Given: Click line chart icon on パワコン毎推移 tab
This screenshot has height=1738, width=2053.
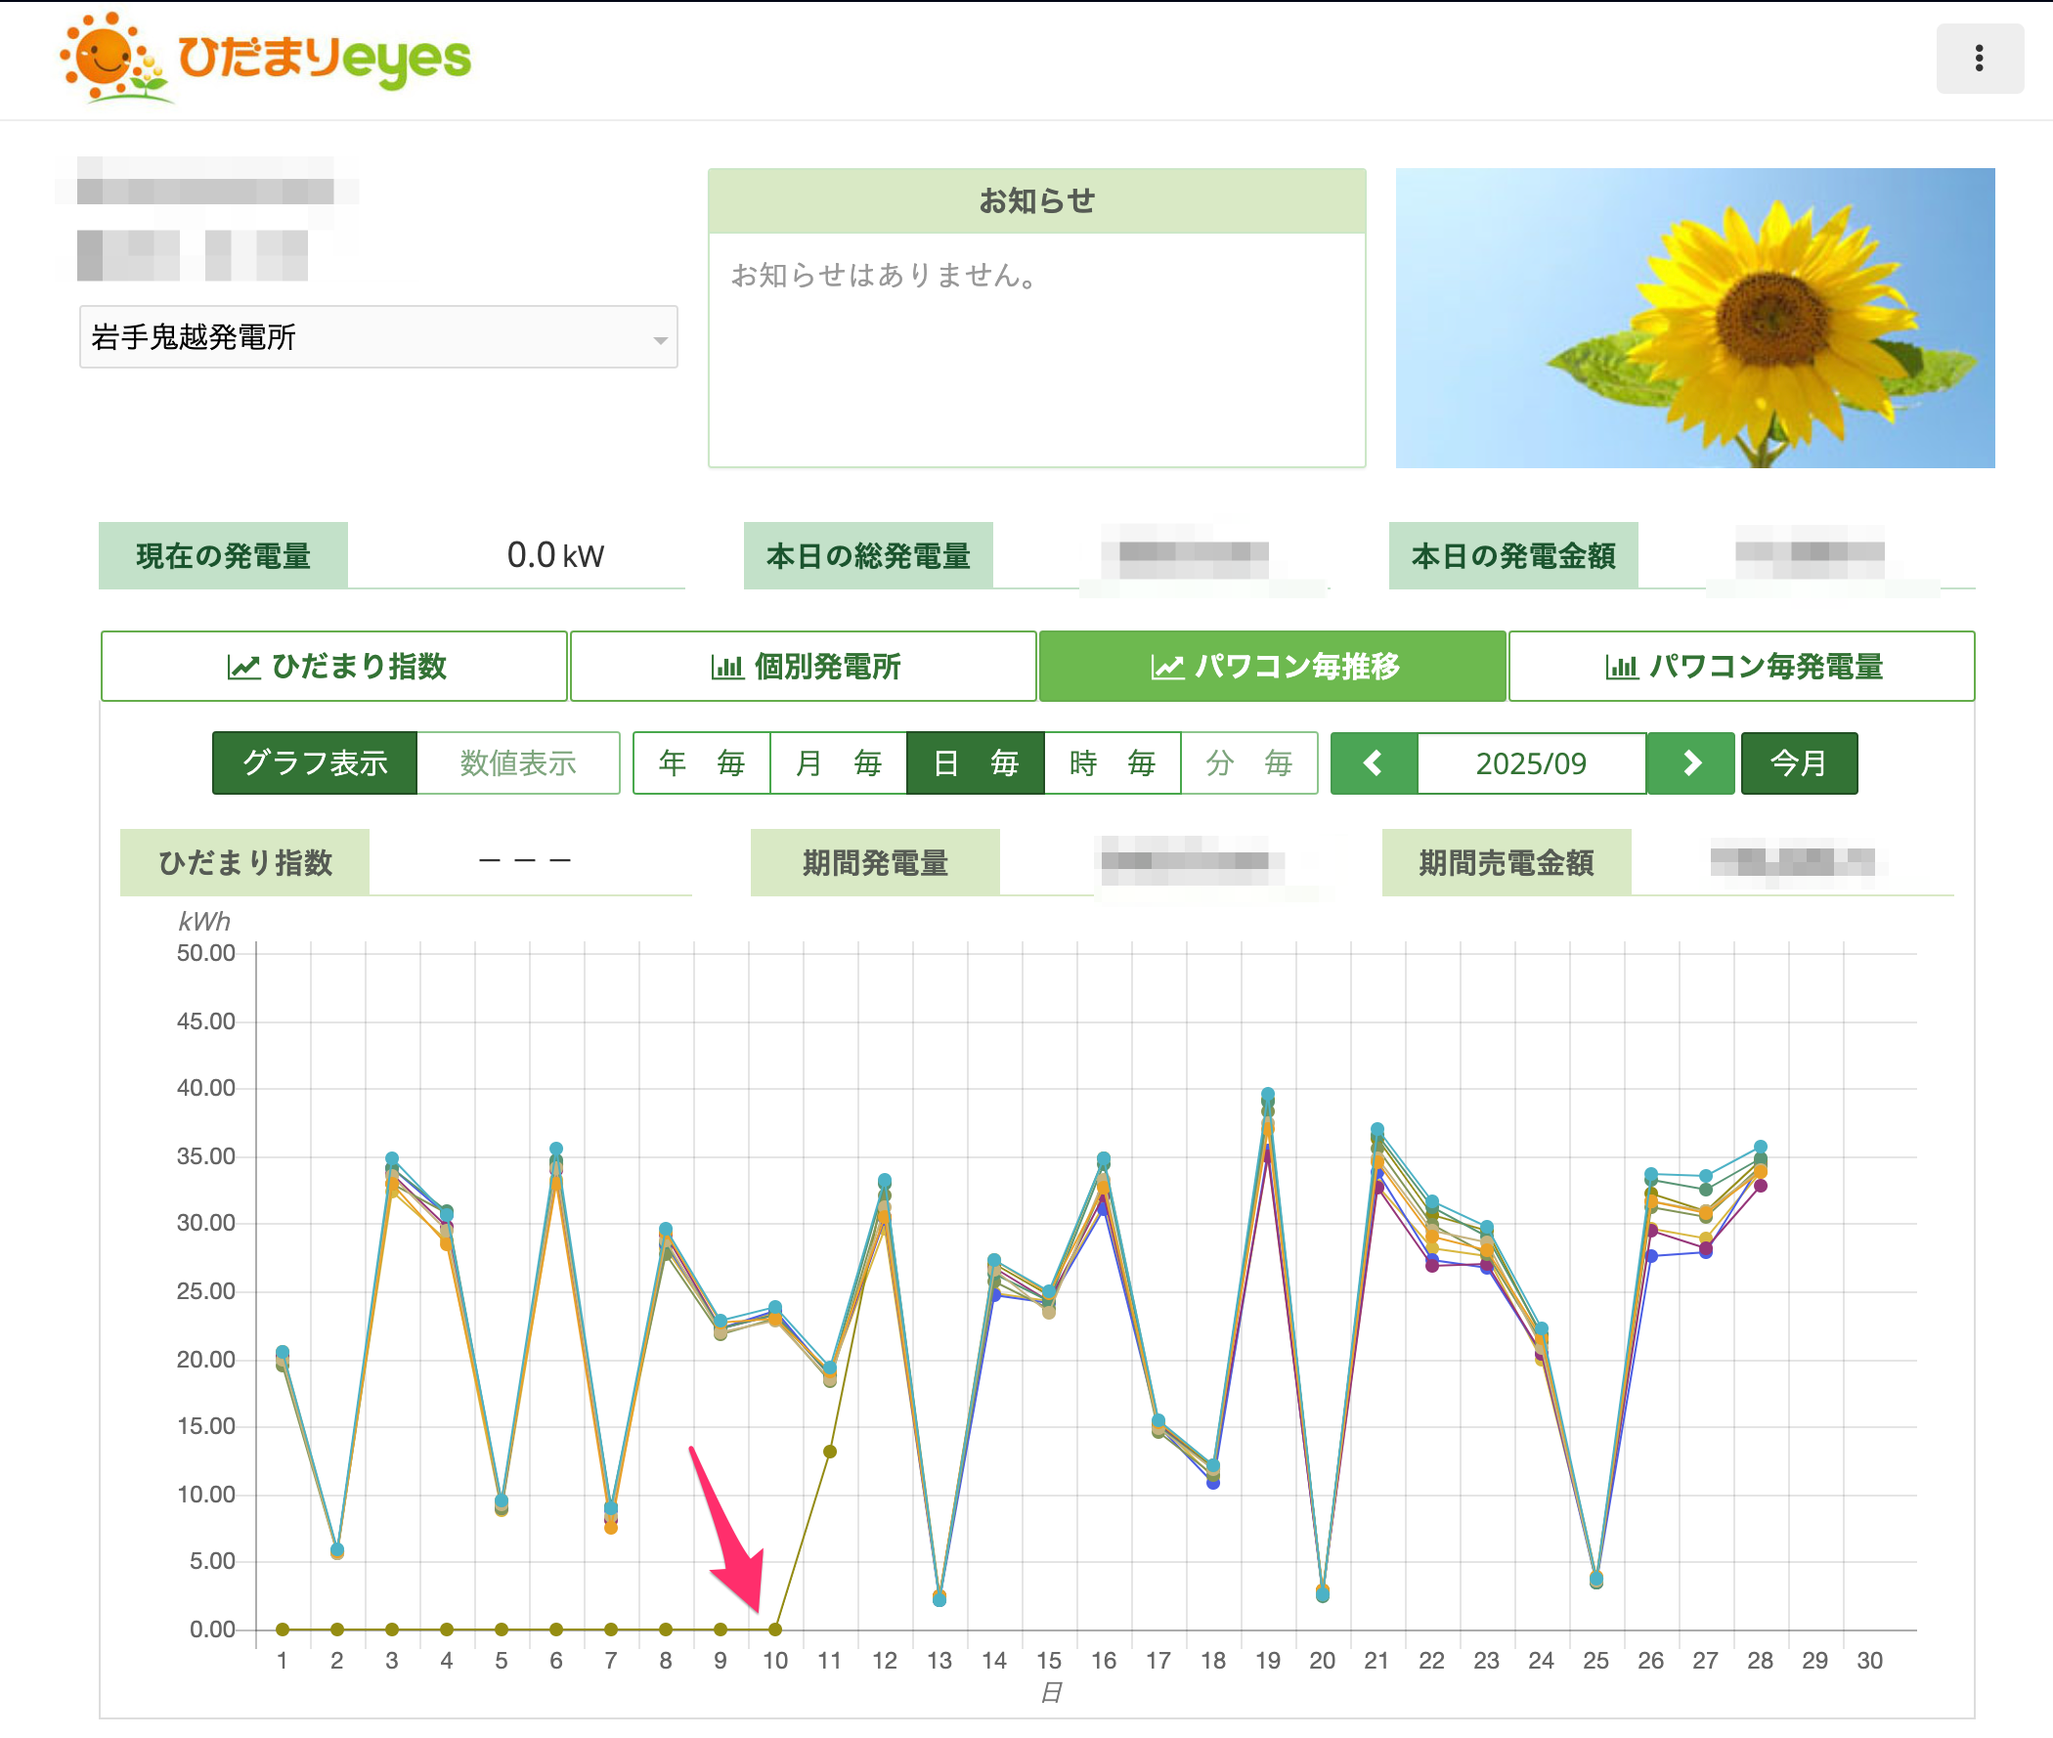Looking at the screenshot, I should coord(1167,667).
